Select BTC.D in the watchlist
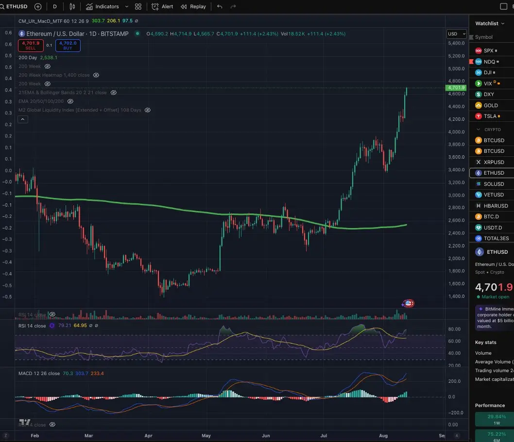 (492, 217)
